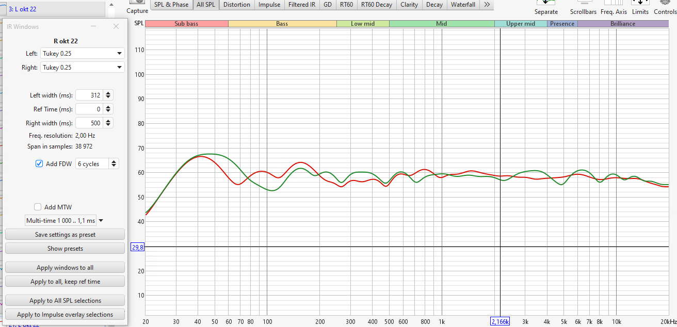
Task: Open the Decay tab
Action: pyautogui.click(x=434, y=5)
